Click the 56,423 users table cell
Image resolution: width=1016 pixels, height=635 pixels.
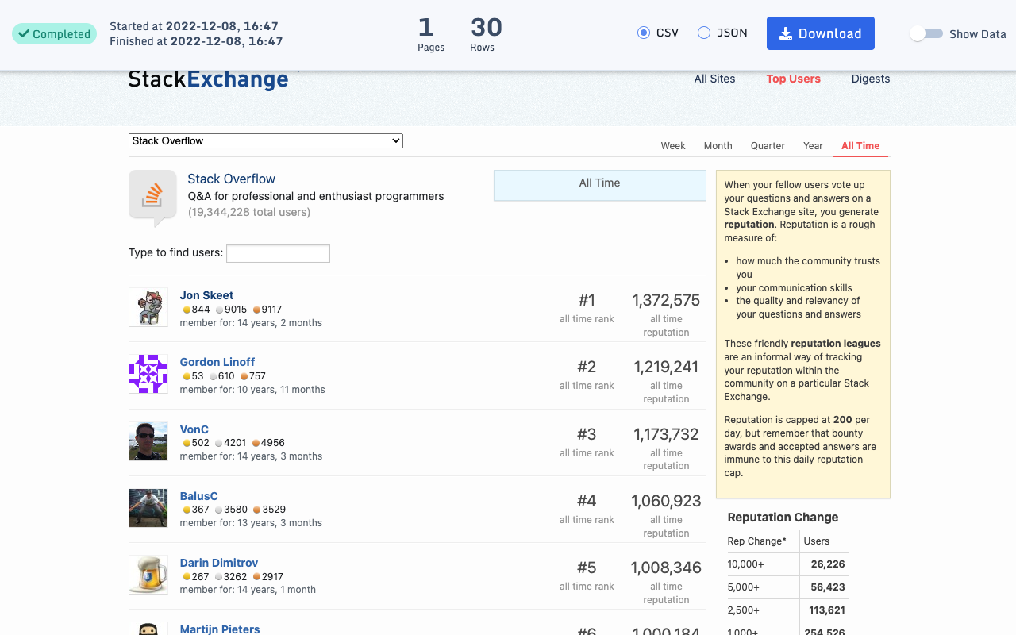point(825,587)
